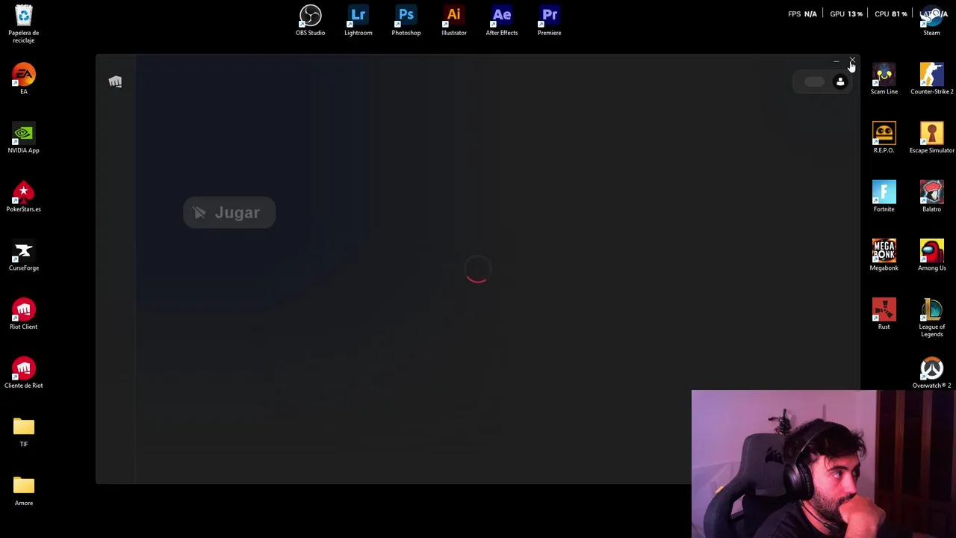
Task: Select the Rust desktop shortcut
Action: click(884, 314)
